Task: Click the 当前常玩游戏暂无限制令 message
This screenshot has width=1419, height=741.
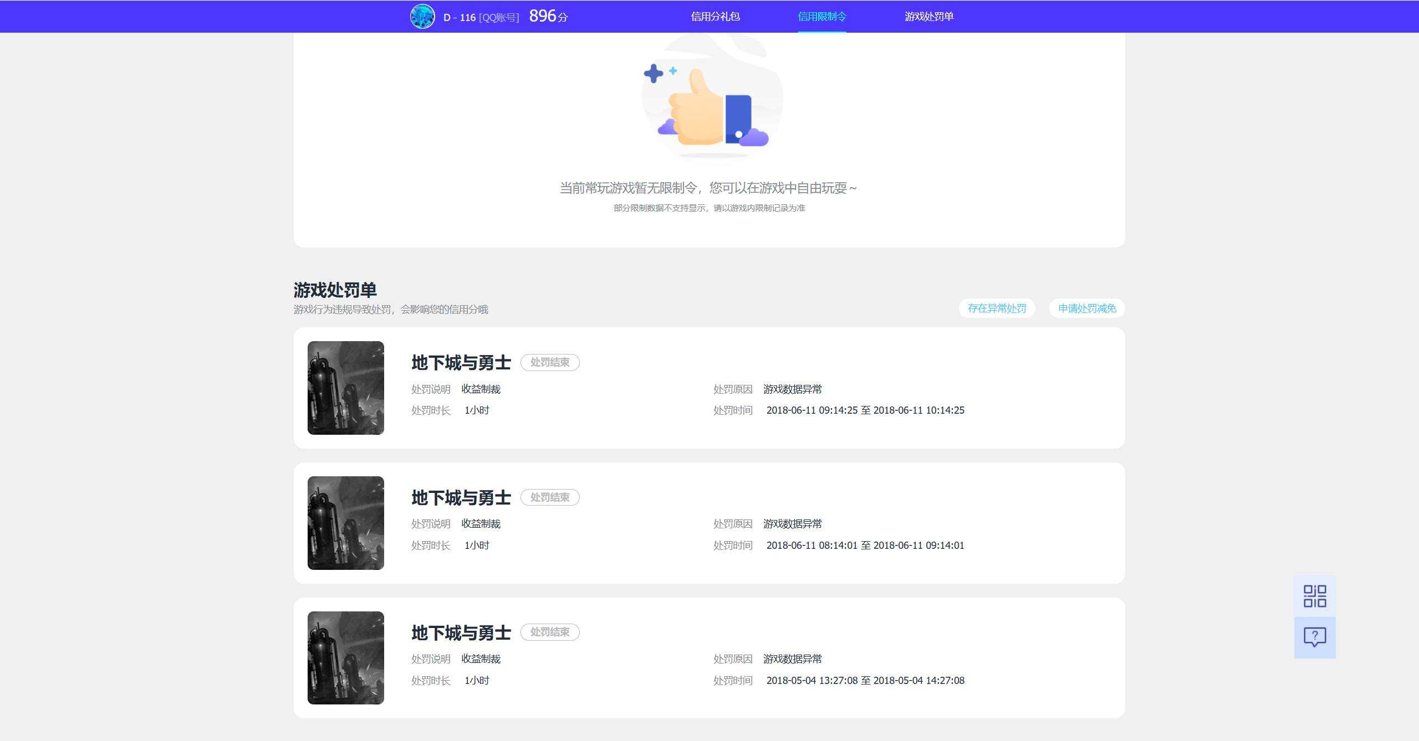Action: [x=708, y=188]
